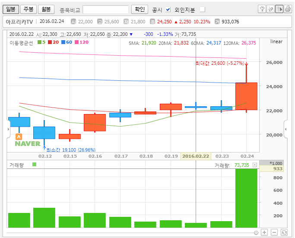295x238 pixels.
Task: Click the 60-day moving average blue swatch
Action: click(x=63, y=42)
